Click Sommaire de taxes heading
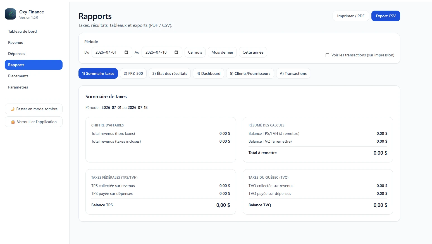The width and height of the screenshot is (432, 244). [x=106, y=97]
